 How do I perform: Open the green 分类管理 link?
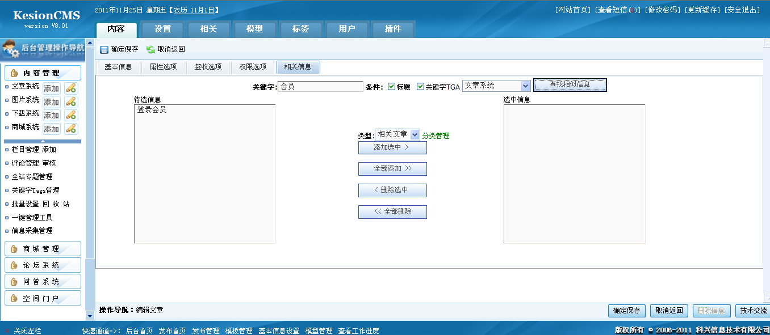pos(436,136)
